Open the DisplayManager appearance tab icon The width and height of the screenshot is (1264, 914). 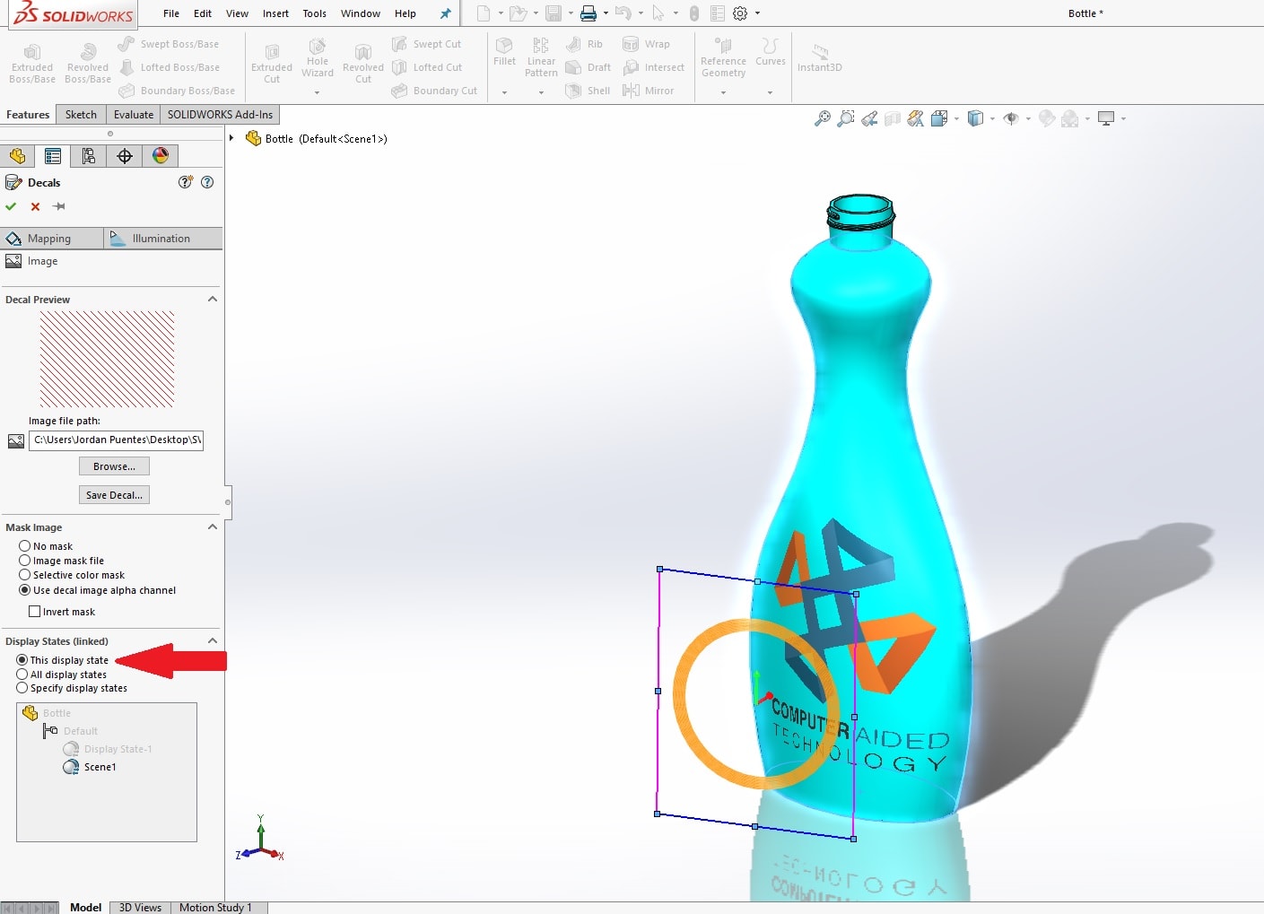(x=161, y=156)
